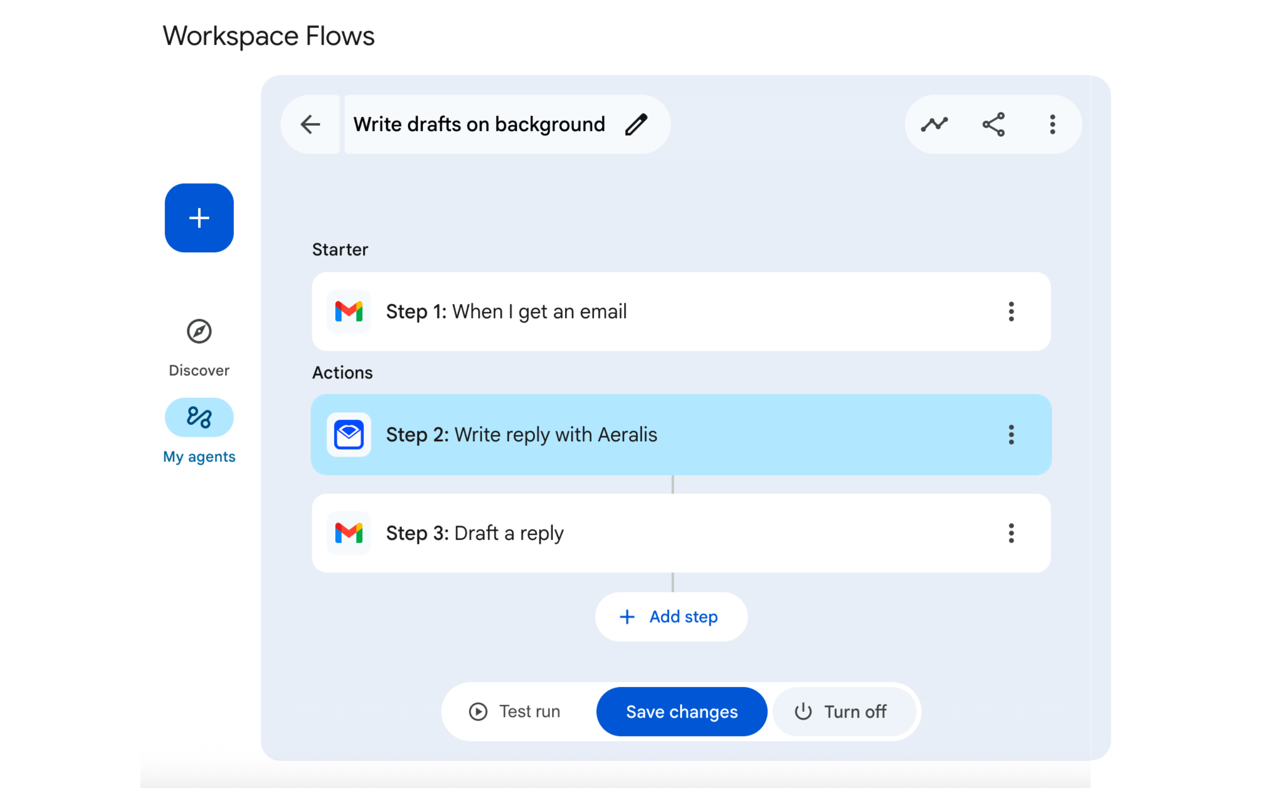Save changes to the flow
The image size is (1261, 788).
coord(682,711)
